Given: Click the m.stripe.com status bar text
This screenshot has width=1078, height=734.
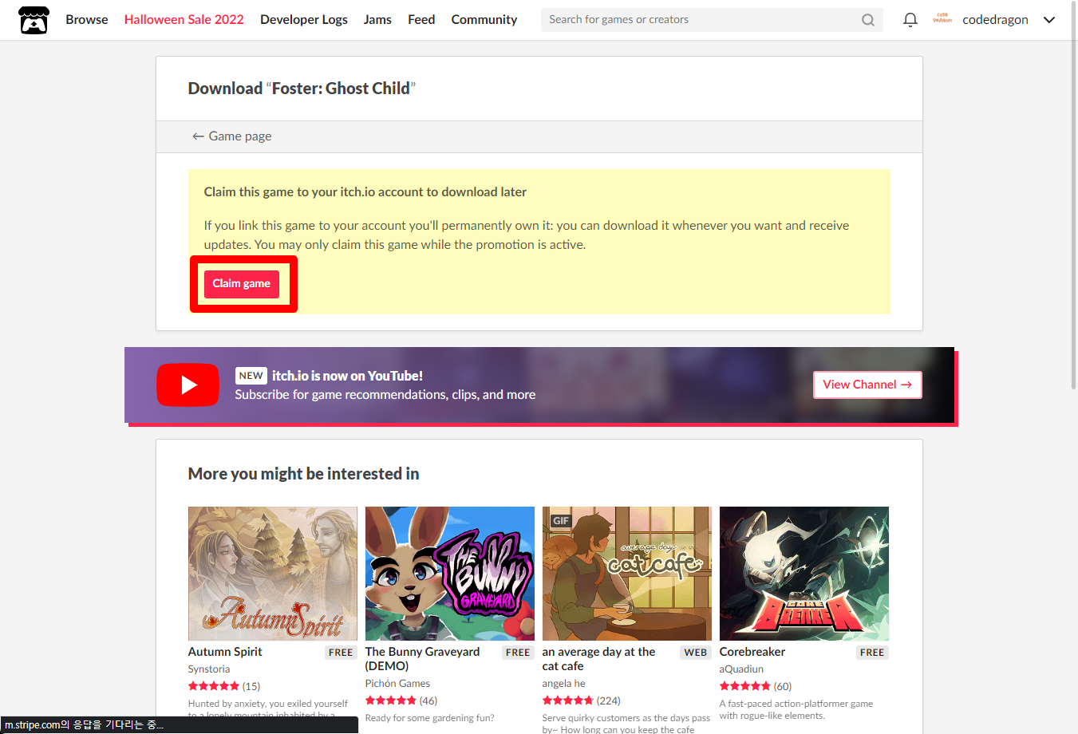Looking at the screenshot, I should 84,724.
